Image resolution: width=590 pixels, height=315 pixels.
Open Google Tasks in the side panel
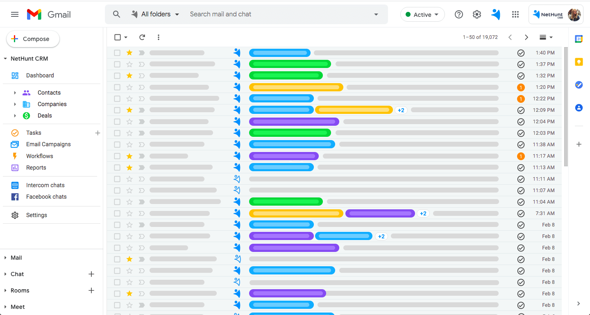pos(579,85)
